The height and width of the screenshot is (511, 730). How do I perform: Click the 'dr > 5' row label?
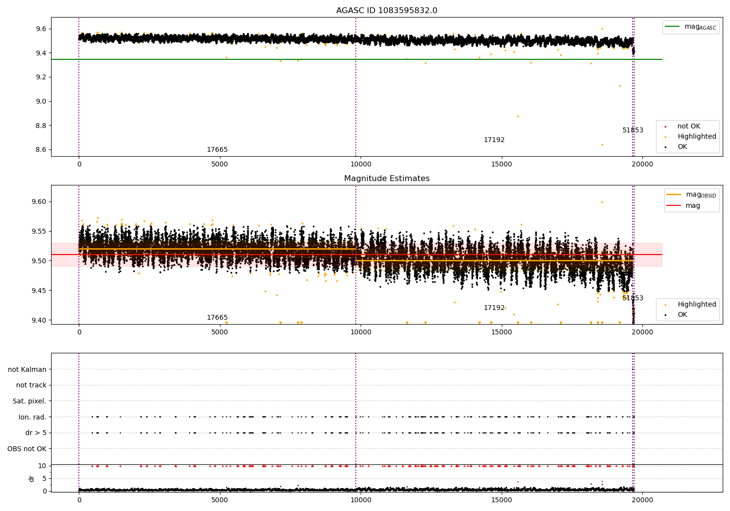[36, 433]
